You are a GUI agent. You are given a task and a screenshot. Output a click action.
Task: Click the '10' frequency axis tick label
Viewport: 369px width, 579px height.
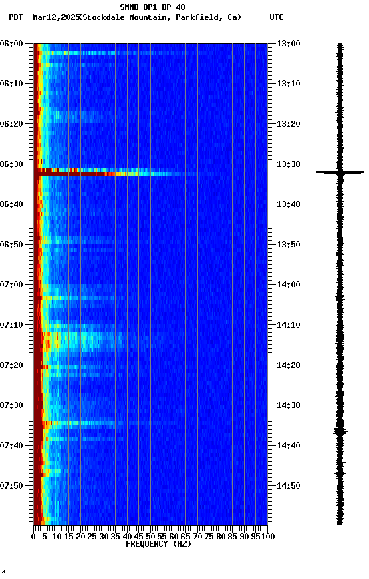coord(57,537)
